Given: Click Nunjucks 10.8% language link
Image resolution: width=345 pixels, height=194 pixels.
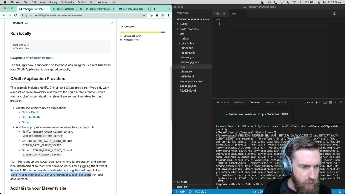Looking at the screenshot, I should coord(132,40).
